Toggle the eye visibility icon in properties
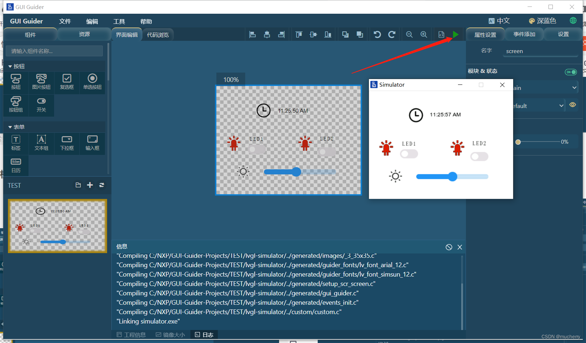The width and height of the screenshot is (586, 343). (x=573, y=105)
